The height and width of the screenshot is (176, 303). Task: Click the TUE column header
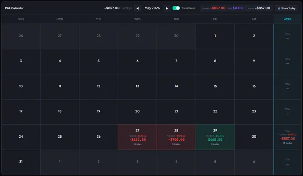click(98, 19)
